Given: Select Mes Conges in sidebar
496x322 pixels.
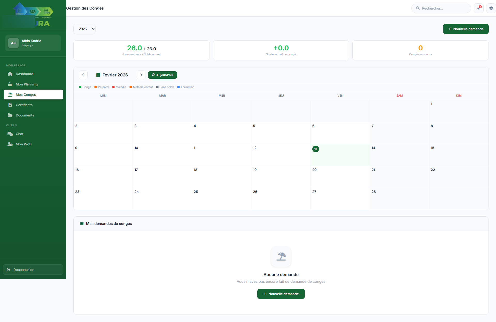Looking at the screenshot, I should 33,95.
